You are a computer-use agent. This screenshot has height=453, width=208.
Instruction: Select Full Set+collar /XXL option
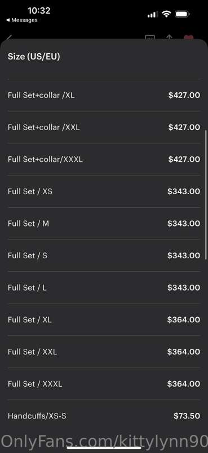tap(104, 127)
